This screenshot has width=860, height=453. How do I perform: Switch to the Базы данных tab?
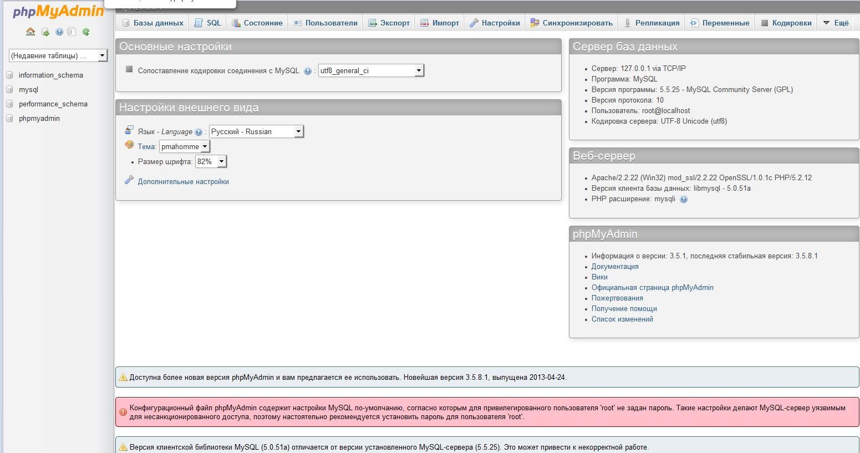click(x=153, y=23)
